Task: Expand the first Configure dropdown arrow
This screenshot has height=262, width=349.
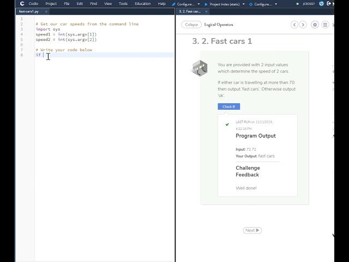Action: tap(198, 4)
